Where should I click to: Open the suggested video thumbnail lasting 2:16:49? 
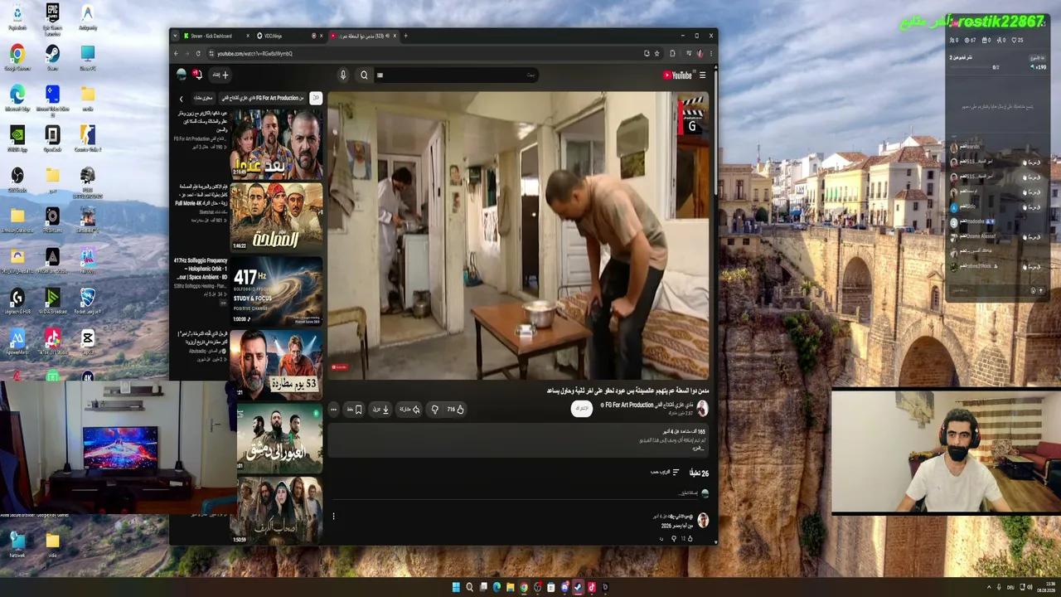tap(276, 144)
